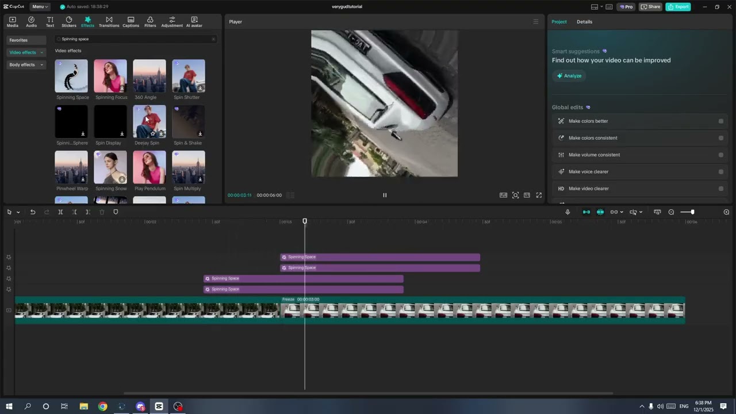This screenshot has width=736, height=414.
Task: Switch to the Project tab
Action: point(559,22)
